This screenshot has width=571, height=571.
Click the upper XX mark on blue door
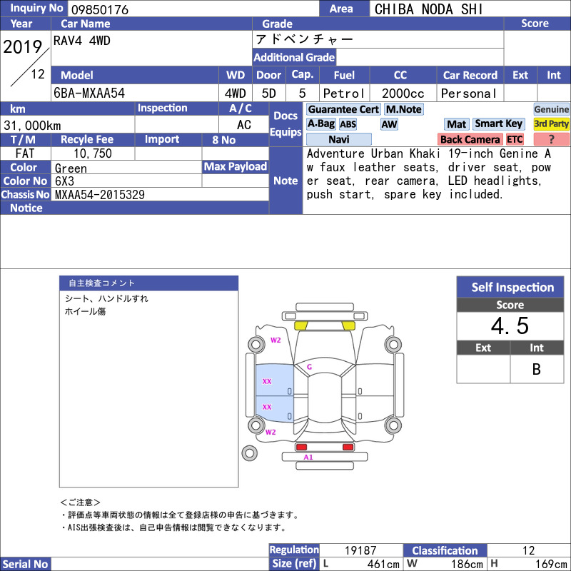pos(267,382)
